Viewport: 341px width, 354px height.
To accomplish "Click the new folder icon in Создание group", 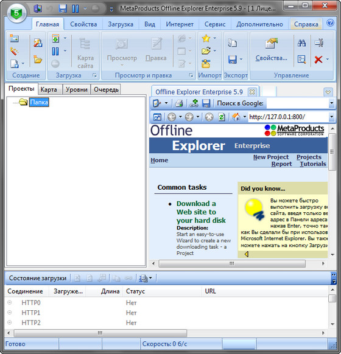I will [x=38, y=60].
